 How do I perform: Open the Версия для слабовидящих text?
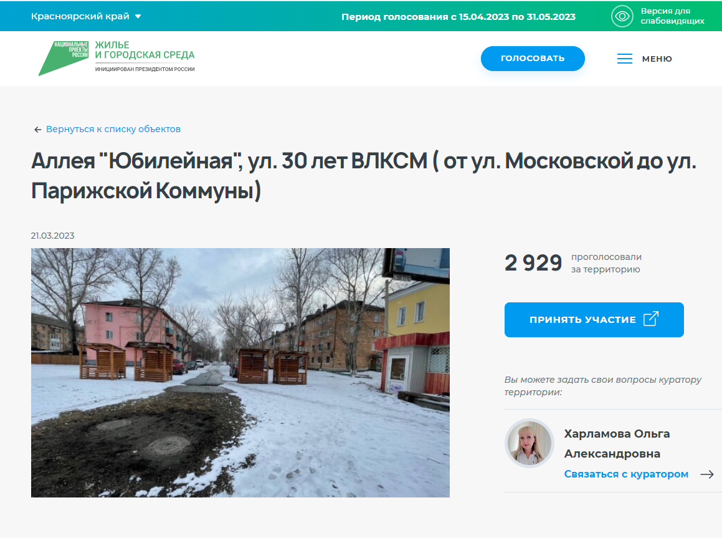pos(672,16)
